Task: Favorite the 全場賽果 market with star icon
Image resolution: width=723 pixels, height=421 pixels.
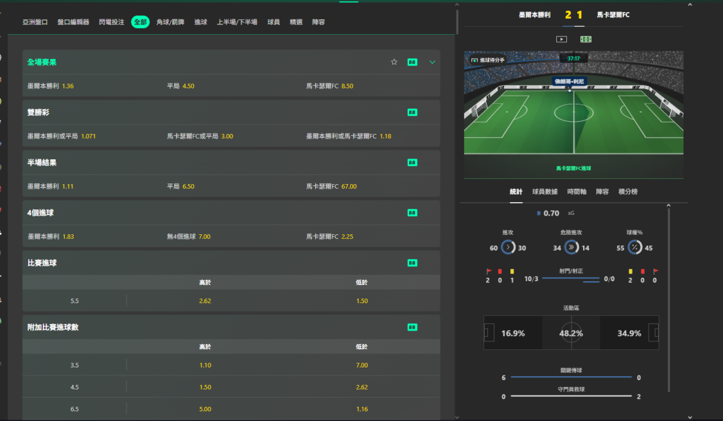Action: [394, 62]
